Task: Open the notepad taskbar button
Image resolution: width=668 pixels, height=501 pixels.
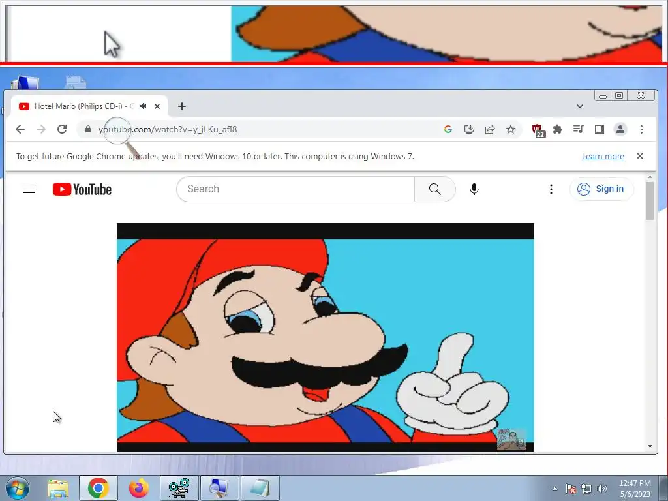Action: pyautogui.click(x=260, y=488)
